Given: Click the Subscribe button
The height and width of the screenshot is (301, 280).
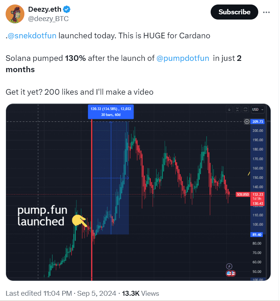Looking at the screenshot, I should tap(234, 12).
